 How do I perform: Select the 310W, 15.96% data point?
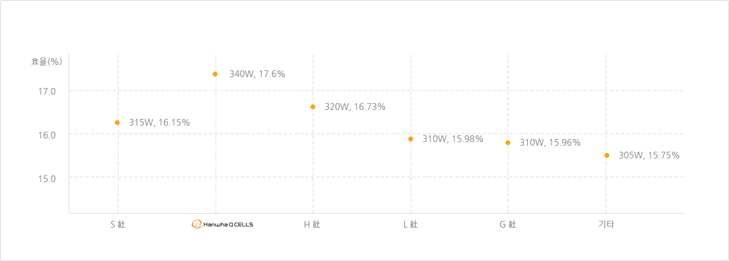coord(508,143)
